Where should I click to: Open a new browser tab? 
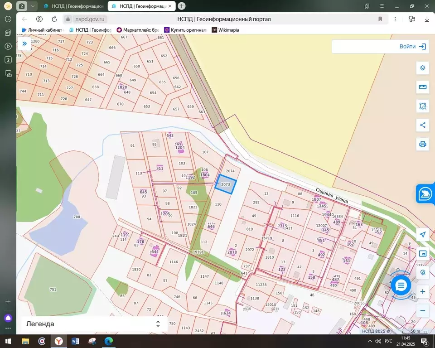tap(181, 6)
